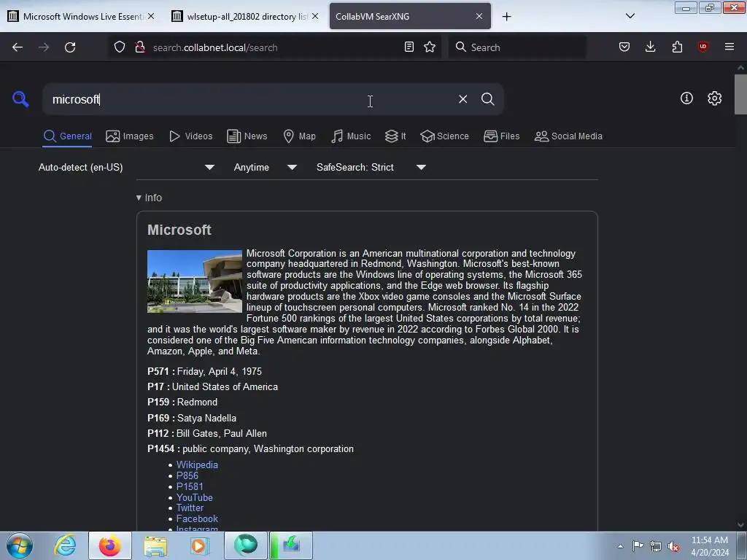This screenshot has width=747, height=560.
Task: Open the Facebook link
Action: click(x=197, y=518)
